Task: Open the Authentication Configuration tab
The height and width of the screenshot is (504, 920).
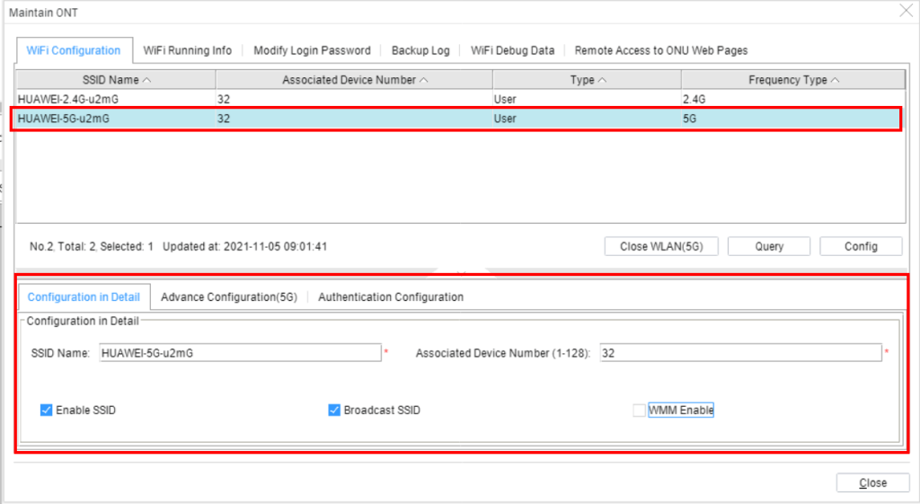Action: [x=391, y=296]
